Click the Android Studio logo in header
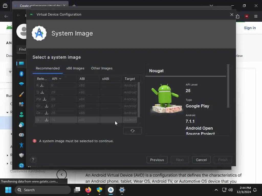Viewport: 262px width, 196px height. (39, 33)
